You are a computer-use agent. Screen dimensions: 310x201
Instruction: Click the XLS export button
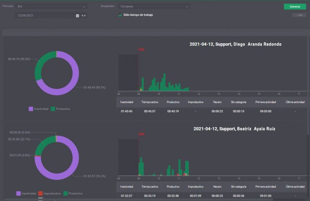(299, 15)
